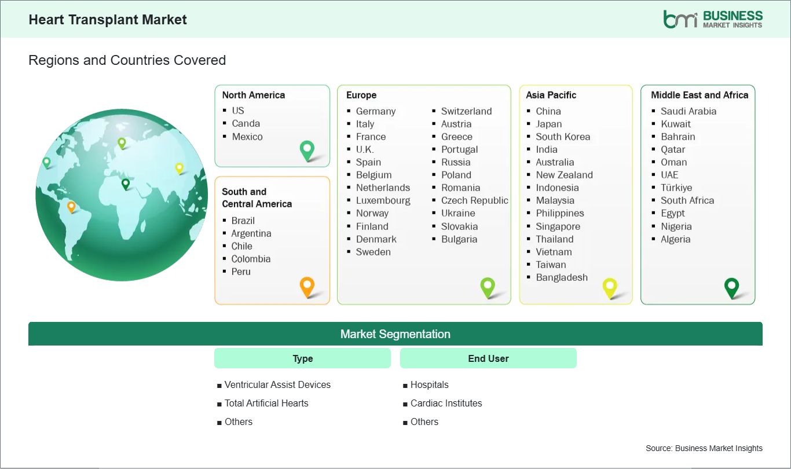791x469 pixels.
Task: Open the End User segmentation tab
Action: (488, 358)
